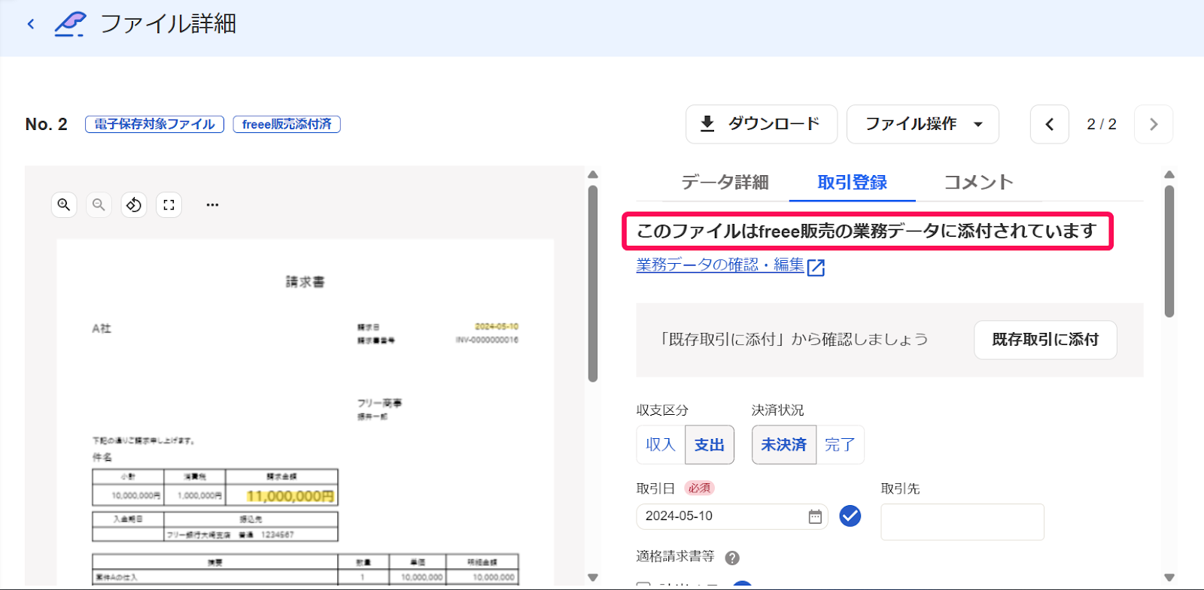
Task: Click the INV-0000000016 invoice number text
Action: coord(487,340)
